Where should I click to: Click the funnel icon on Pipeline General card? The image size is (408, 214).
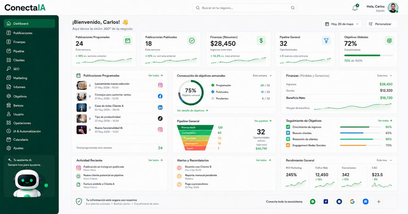point(326,41)
